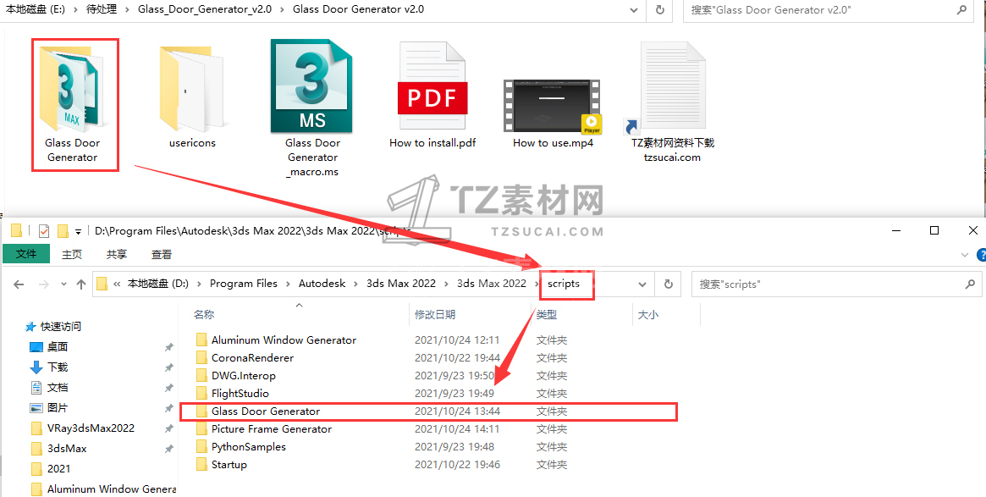Sort by 大小 column header
Image resolution: width=986 pixels, height=497 pixels.
647,315
